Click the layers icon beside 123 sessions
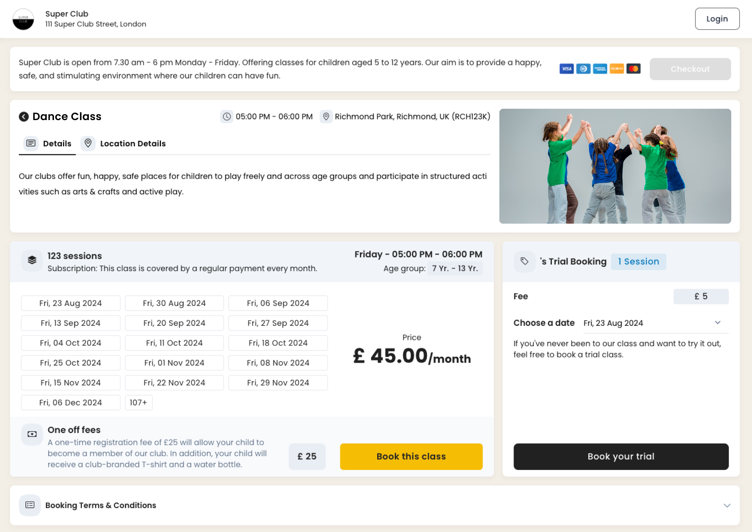Viewport: 752px width, 532px height. [x=32, y=260]
